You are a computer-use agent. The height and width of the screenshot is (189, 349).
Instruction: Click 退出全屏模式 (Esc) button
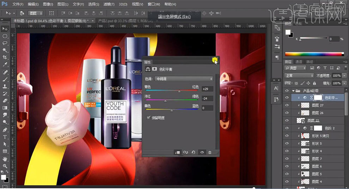click(174, 17)
